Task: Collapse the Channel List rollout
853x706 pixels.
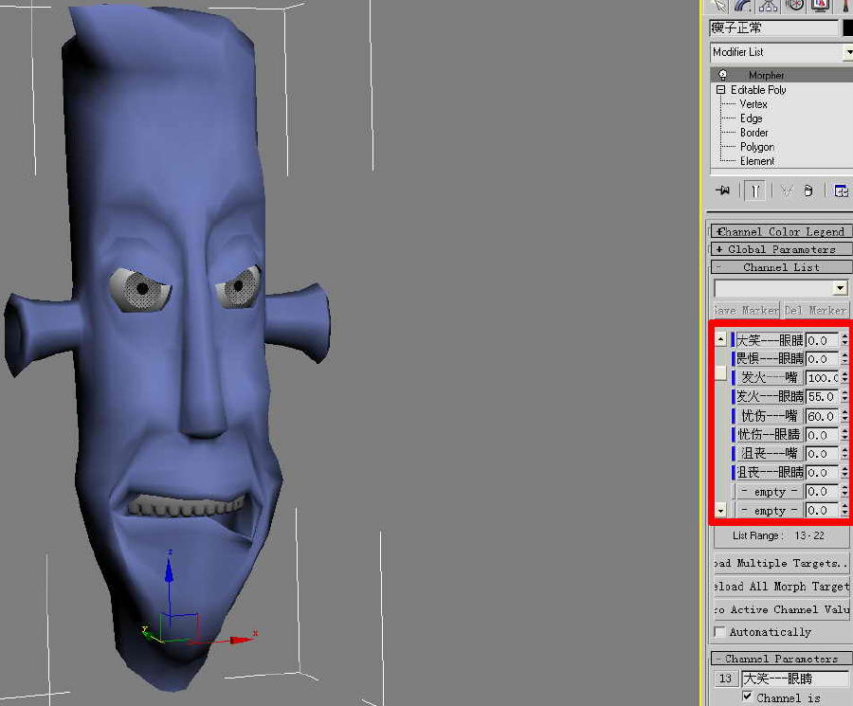Action: (x=781, y=267)
